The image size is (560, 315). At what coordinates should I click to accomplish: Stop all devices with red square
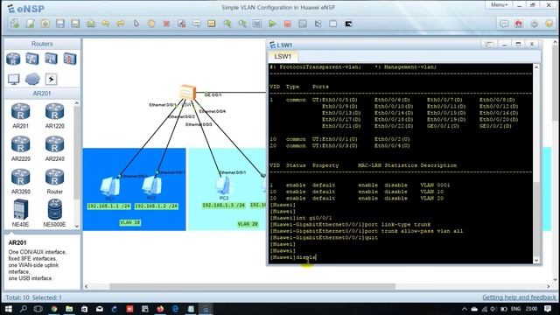288,24
